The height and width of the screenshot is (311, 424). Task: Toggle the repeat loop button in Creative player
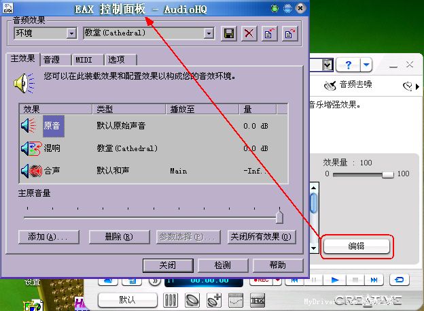coord(400,280)
